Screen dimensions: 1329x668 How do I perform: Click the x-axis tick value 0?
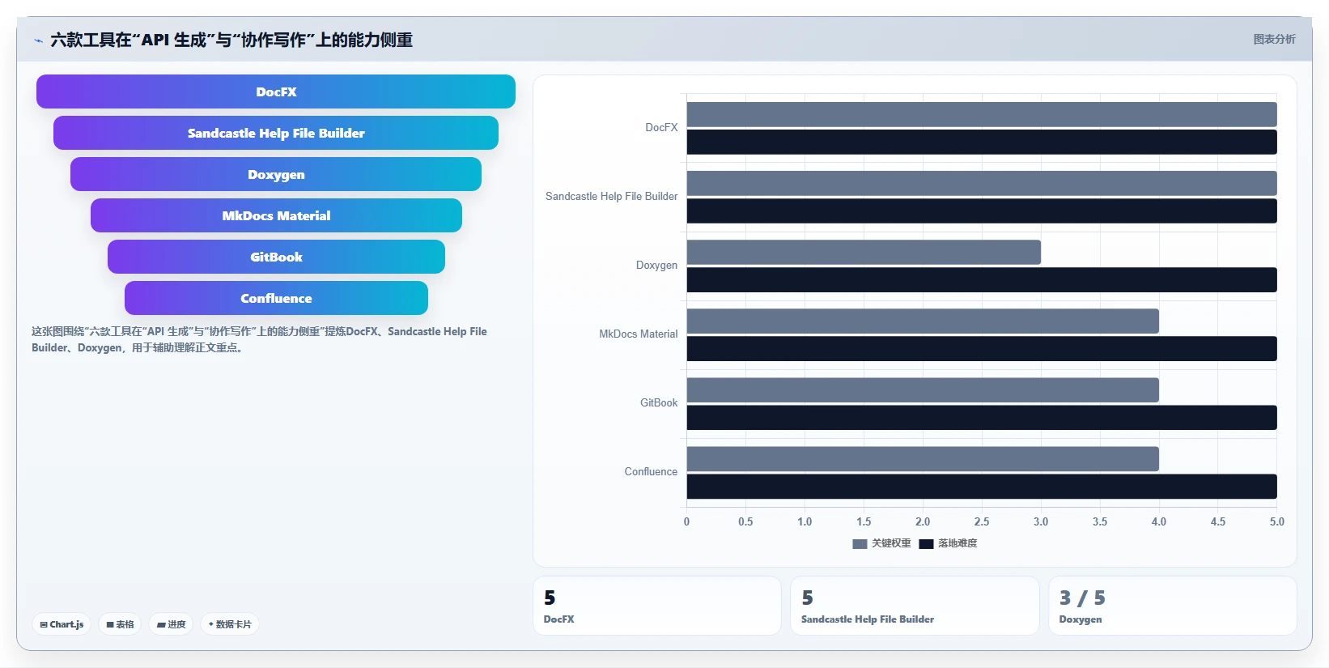pos(686,521)
